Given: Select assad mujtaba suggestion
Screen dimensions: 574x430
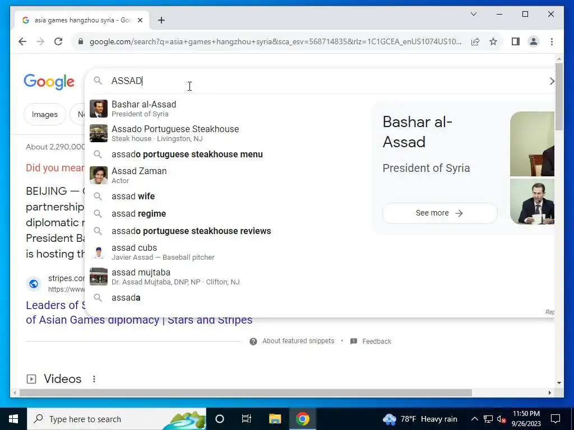Looking at the screenshot, I should tap(227, 277).
